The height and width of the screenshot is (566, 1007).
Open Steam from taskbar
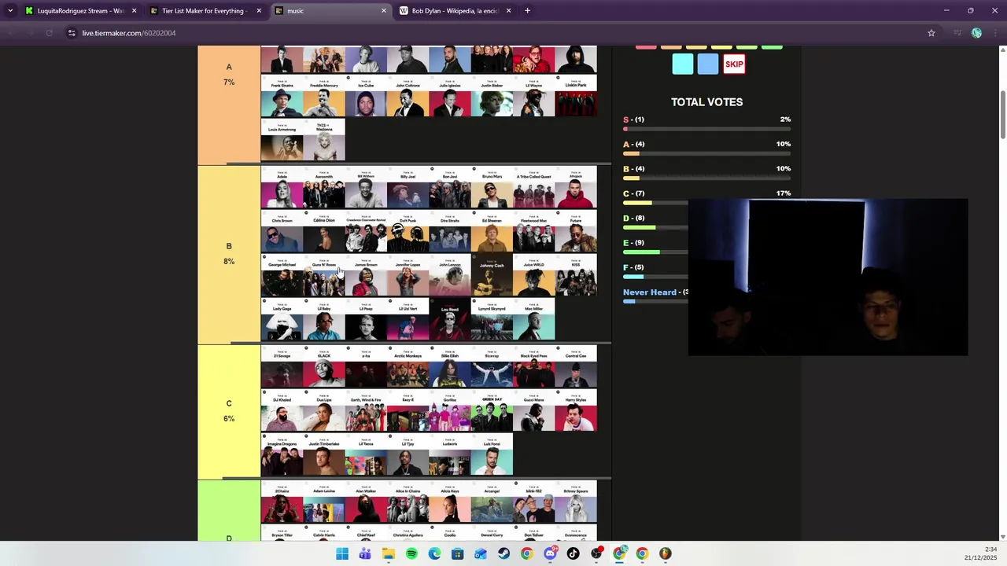pos(503,553)
